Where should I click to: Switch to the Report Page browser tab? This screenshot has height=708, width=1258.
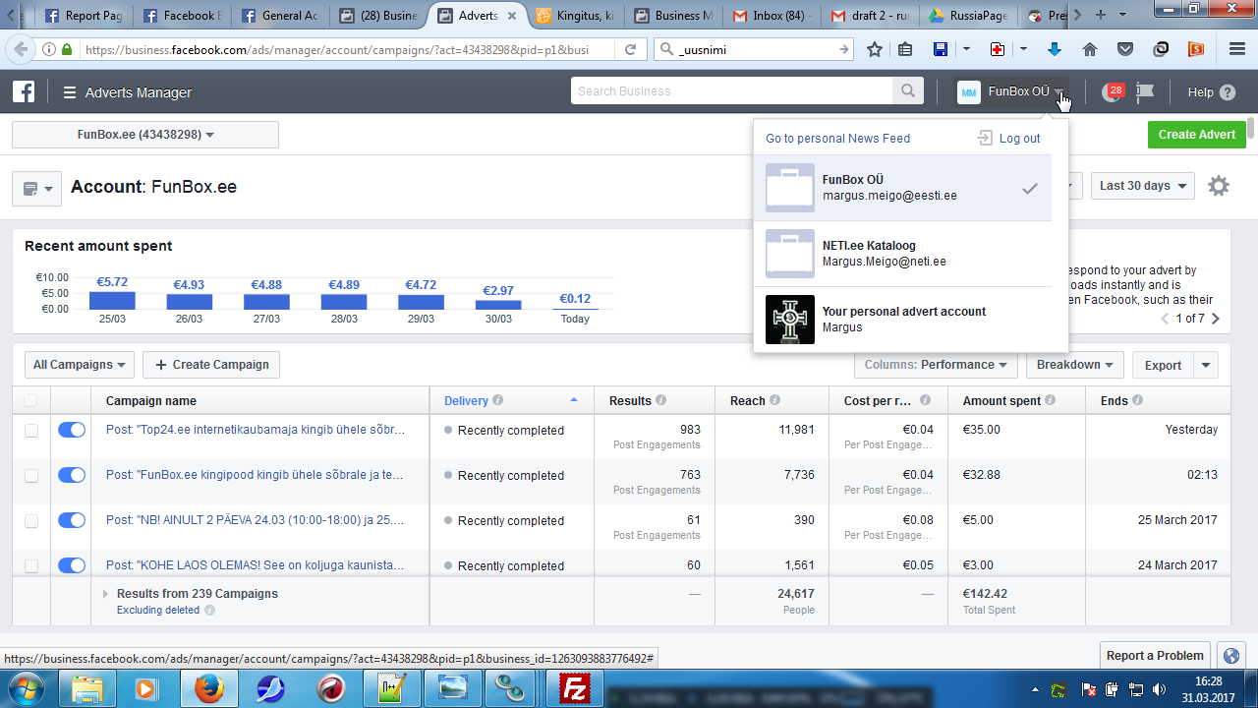86,16
